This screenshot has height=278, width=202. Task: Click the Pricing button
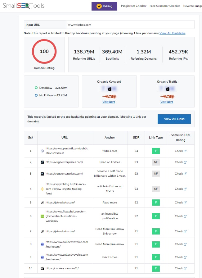(x=104, y=6)
